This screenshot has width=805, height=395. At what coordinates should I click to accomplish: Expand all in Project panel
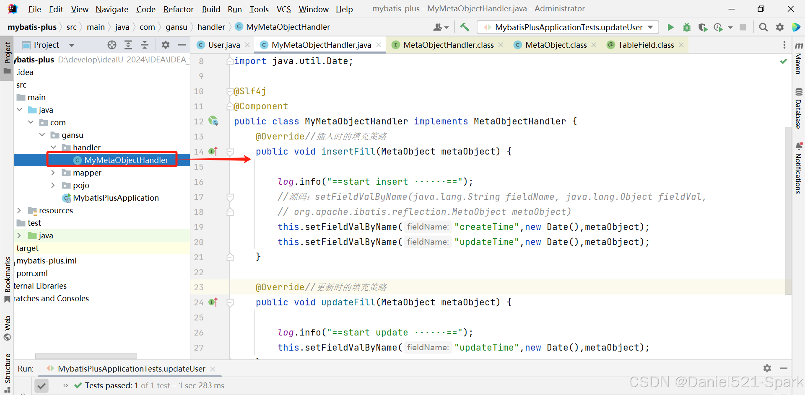(128, 45)
